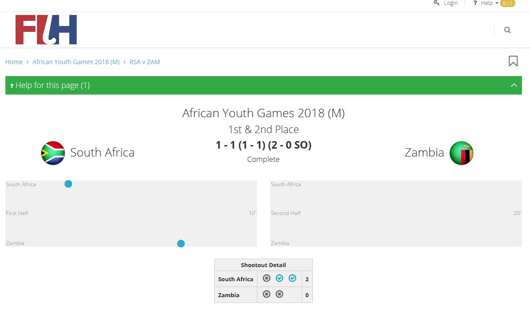Open African Youth Games 2018 (M) breadcrumb

tap(76, 62)
